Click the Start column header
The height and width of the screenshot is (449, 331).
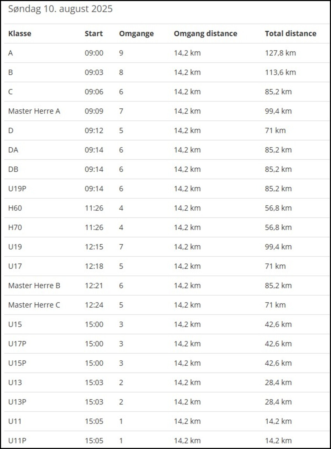94,34
